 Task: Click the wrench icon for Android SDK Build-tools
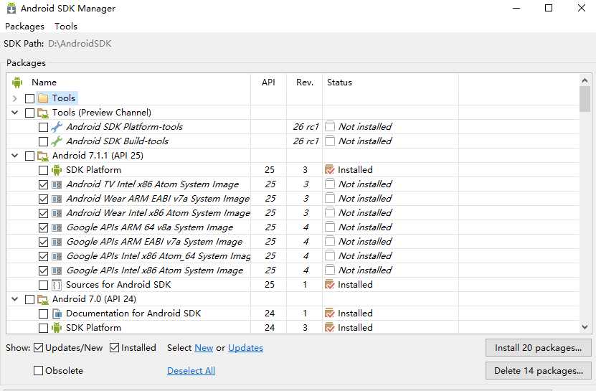click(x=57, y=141)
